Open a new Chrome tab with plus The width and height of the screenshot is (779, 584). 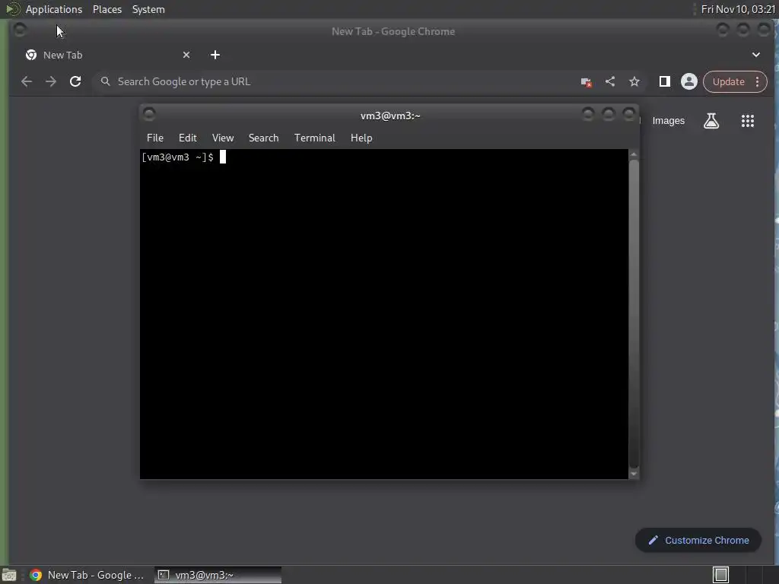pyautogui.click(x=215, y=55)
